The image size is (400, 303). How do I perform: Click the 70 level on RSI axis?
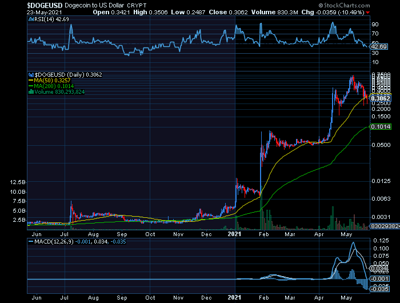coord(375,34)
